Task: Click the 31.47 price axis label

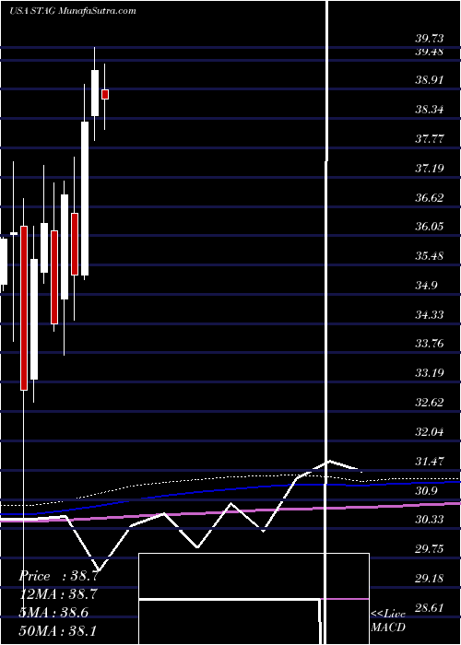Action: 430,461
